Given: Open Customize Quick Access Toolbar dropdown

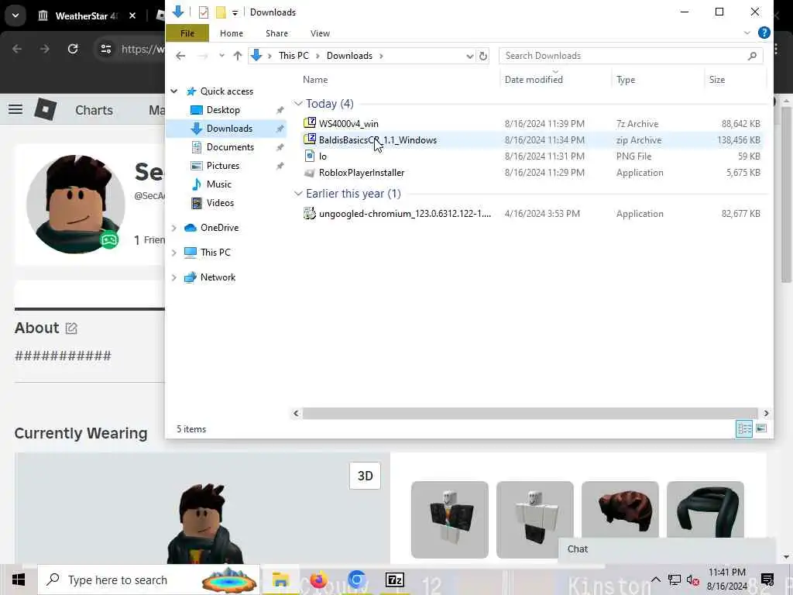Looking at the screenshot, I should coord(235,12).
